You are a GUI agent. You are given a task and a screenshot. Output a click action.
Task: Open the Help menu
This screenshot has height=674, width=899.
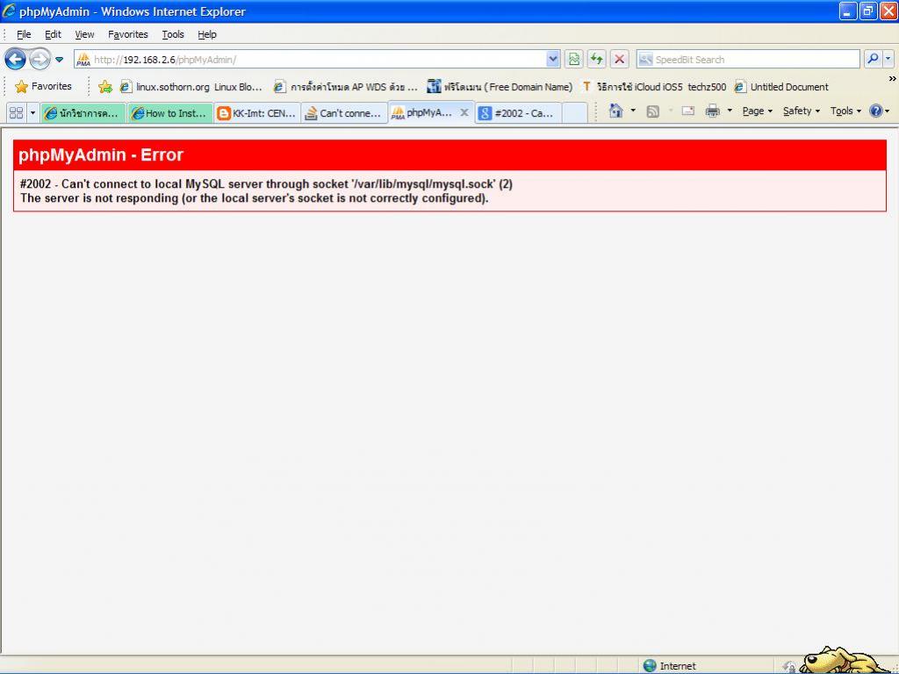[207, 34]
